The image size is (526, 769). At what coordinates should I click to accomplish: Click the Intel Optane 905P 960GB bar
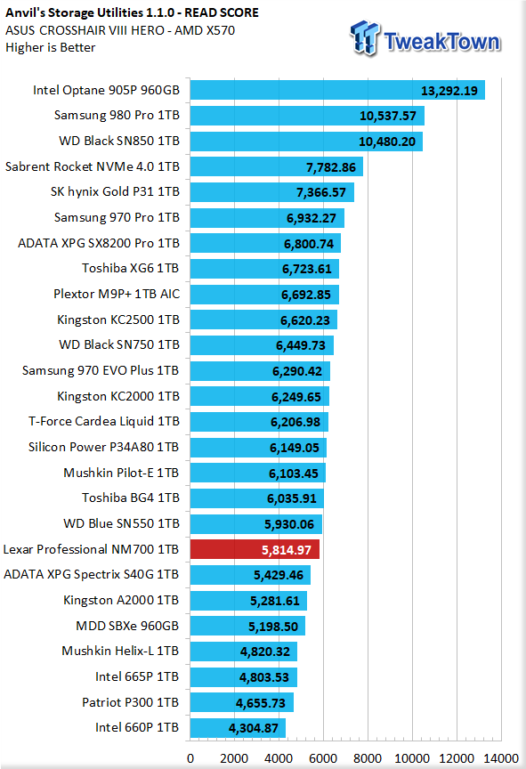[x=337, y=90]
